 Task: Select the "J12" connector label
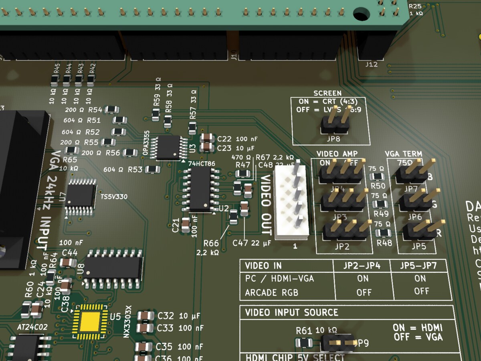pyautogui.click(x=371, y=64)
